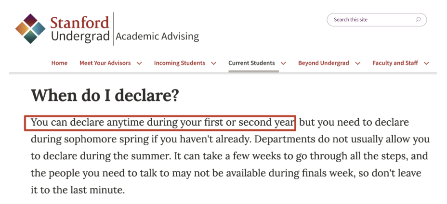This screenshot has height=204, width=447.
Task: Click the Stanford four-diamond logo icon
Action: click(x=30, y=28)
